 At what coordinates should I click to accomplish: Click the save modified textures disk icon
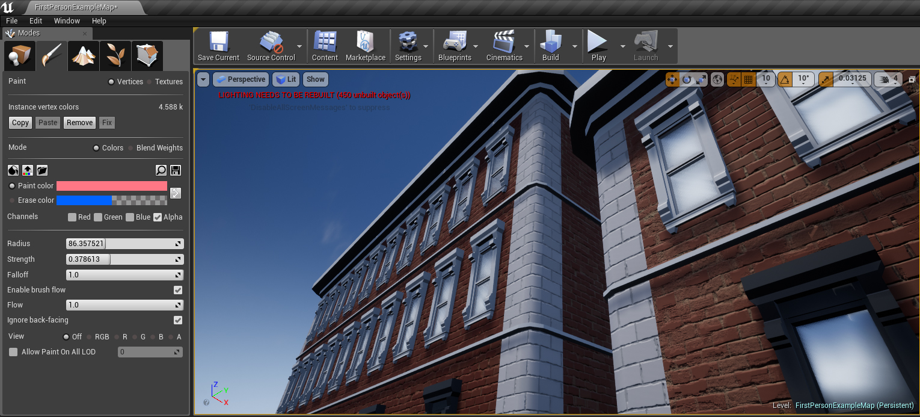pos(175,170)
